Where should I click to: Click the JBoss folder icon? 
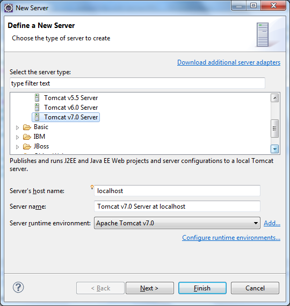pos(27,146)
